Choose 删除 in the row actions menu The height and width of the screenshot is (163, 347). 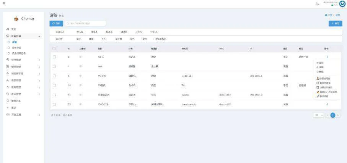[x=321, y=72]
